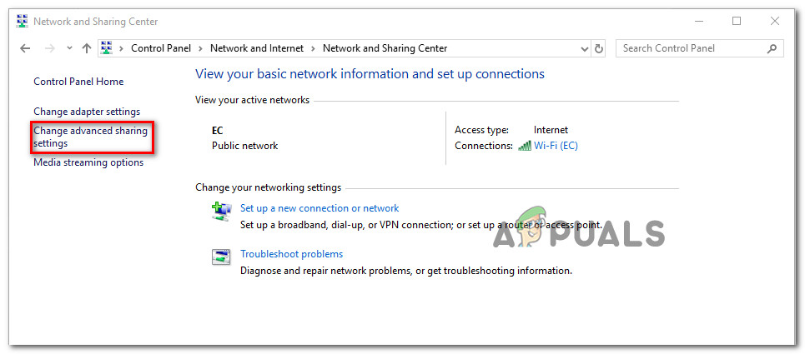Image resolution: width=805 pixels, height=354 pixels.
Task: Select the Network and Internet breadcrumb
Action: point(257,48)
